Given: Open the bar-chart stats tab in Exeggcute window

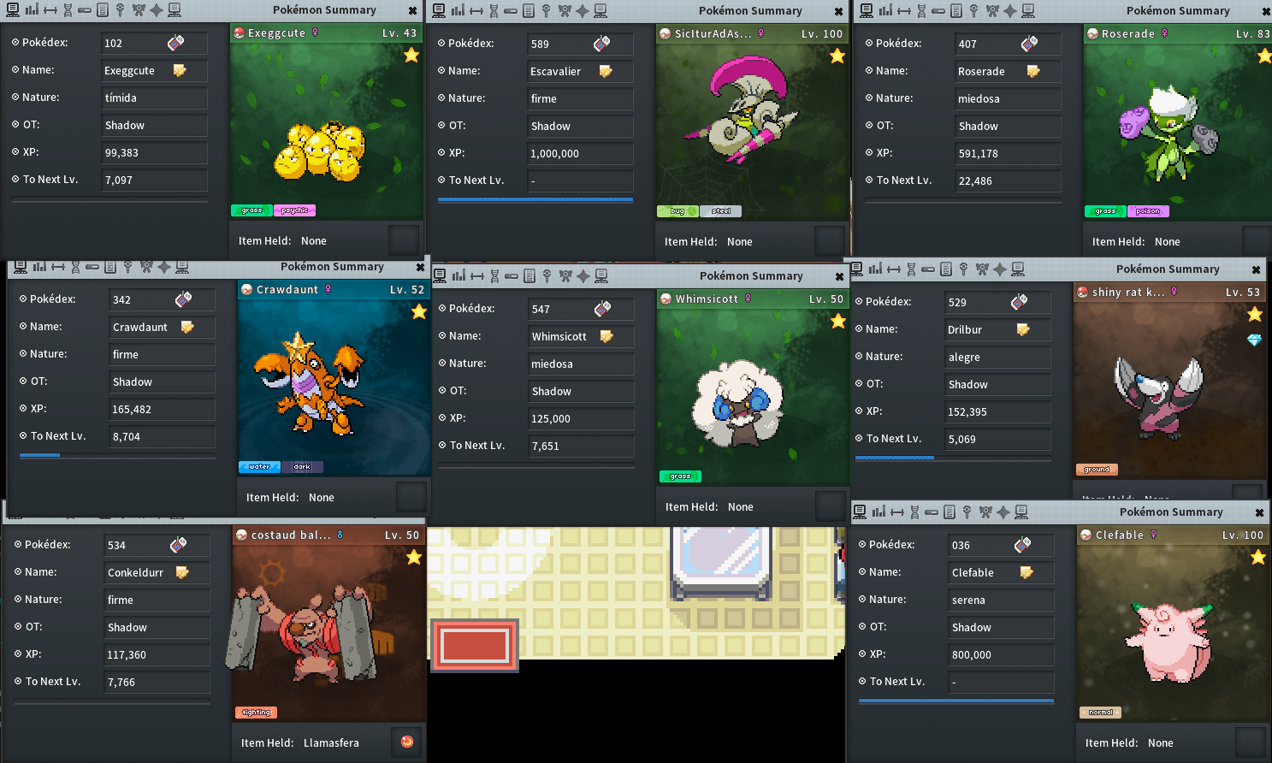Looking at the screenshot, I should coord(32,10).
